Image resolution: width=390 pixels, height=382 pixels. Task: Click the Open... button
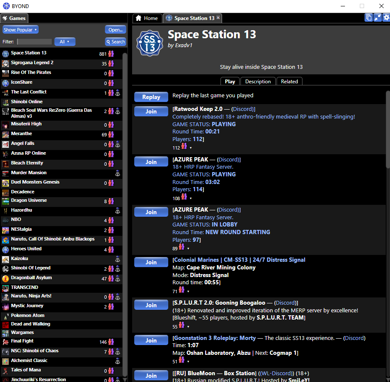pos(116,30)
